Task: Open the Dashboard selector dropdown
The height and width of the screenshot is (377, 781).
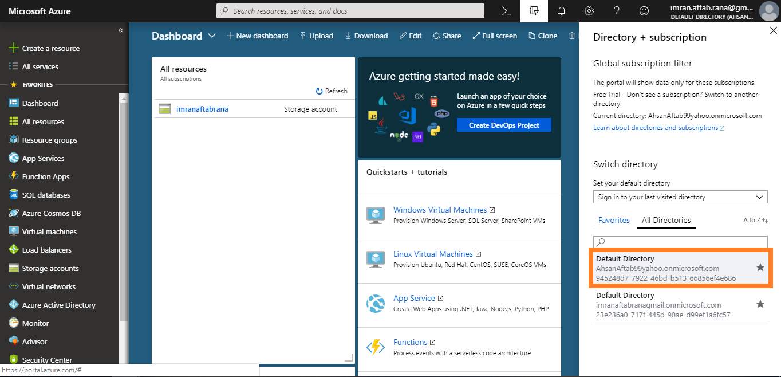Action: pos(212,36)
